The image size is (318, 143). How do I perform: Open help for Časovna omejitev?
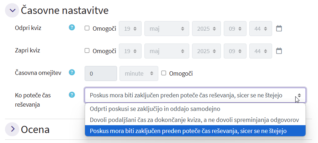pyautogui.click(x=72, y=73)
